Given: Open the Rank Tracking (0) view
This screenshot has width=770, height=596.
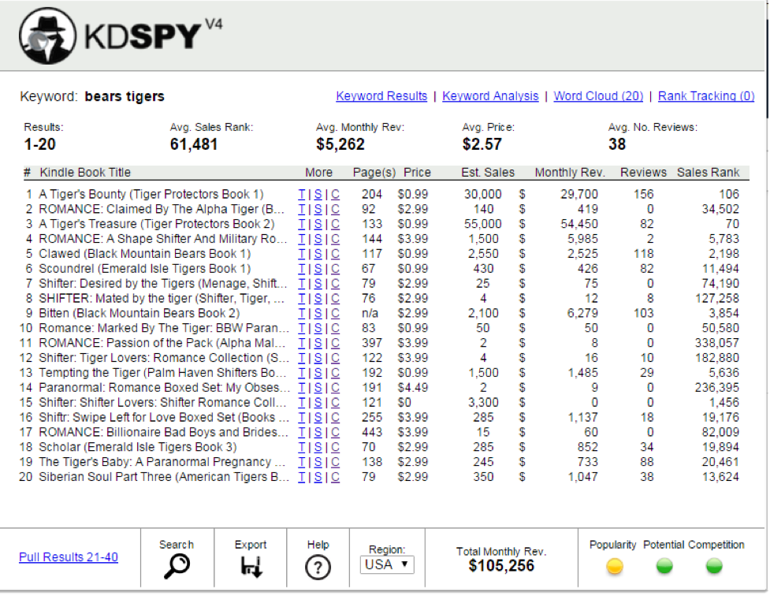Looking at the screenshot, I should [706, 96].
